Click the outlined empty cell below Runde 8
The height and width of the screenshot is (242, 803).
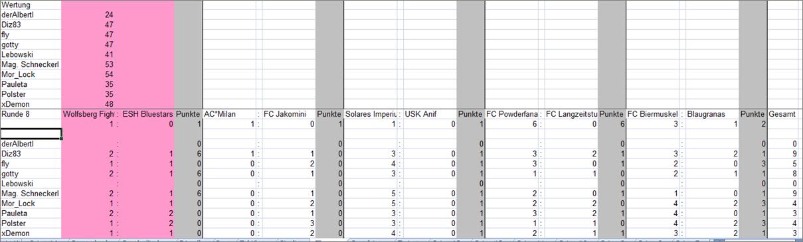[x=31, y=134]
